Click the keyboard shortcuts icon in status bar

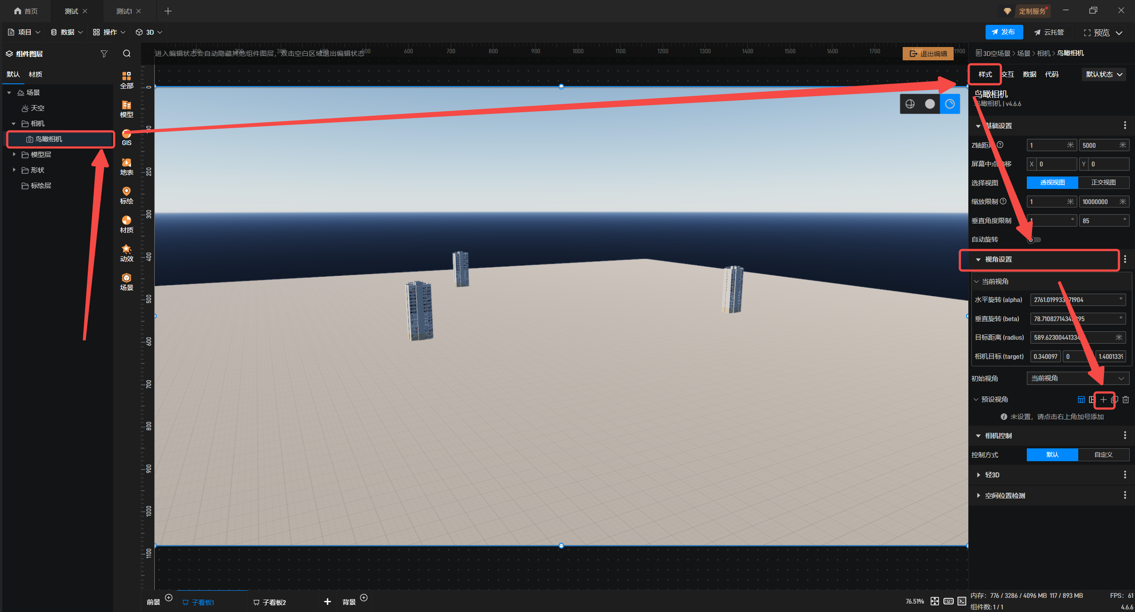coord(948,601)
